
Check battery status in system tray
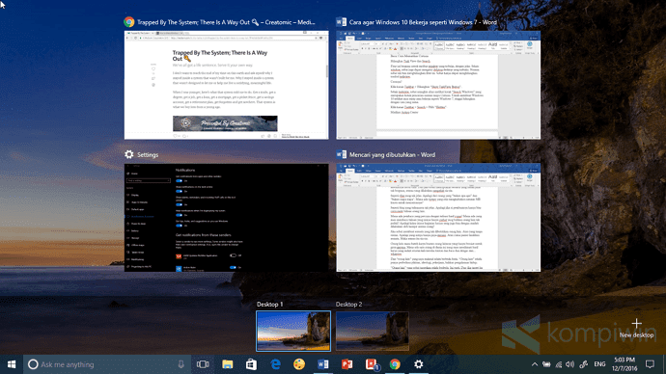[546, 364]
